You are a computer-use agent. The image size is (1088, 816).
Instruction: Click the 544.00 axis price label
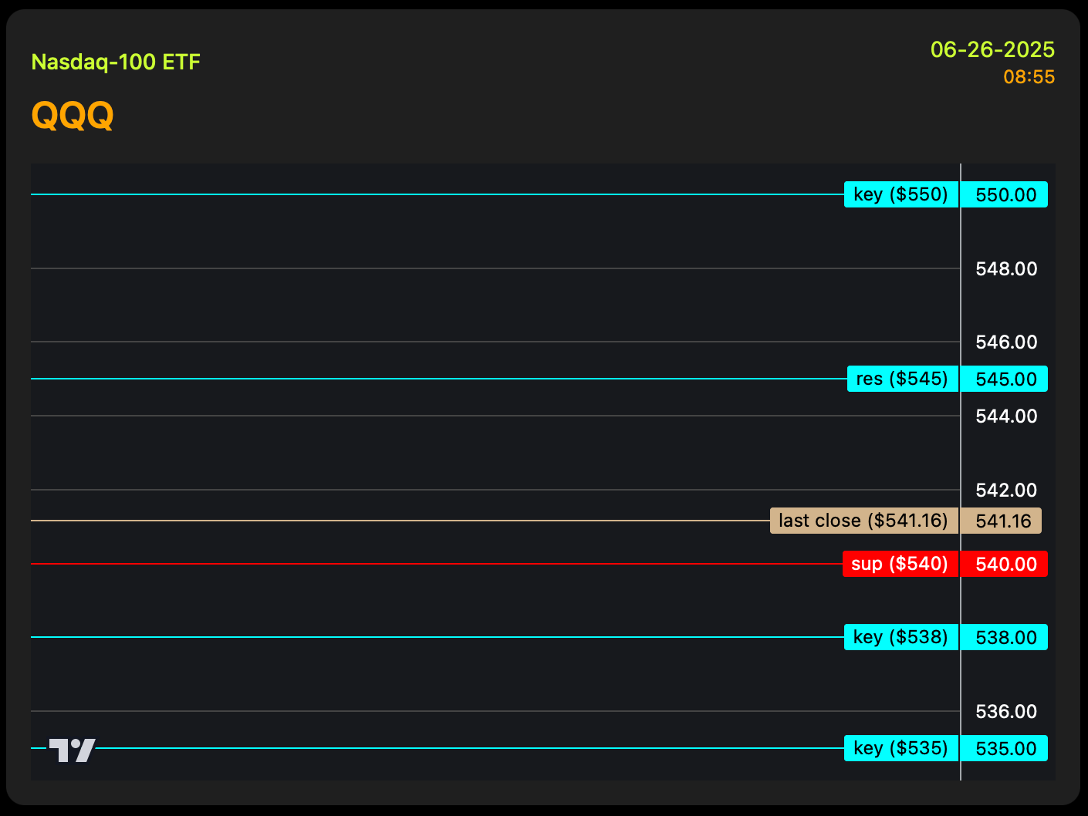pos(1006,416)
